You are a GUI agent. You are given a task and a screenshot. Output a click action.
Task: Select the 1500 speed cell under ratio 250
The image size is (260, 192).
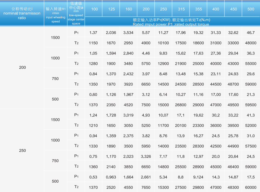tap(55, 120)
